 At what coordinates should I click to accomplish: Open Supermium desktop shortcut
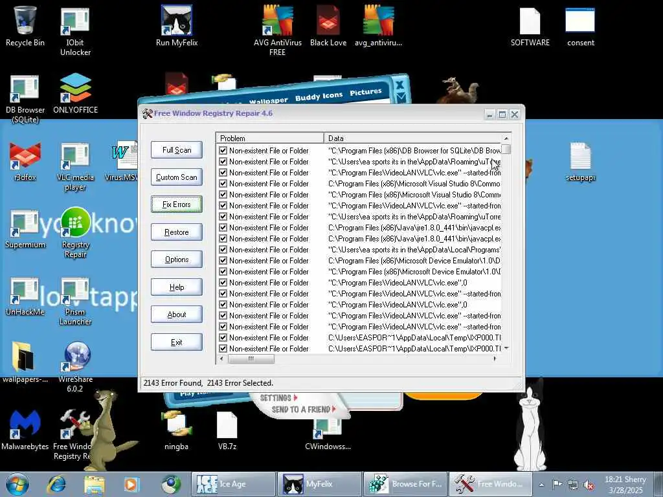[25, 229]
